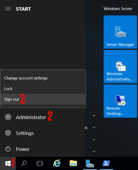Click the Settings gear icon
Screen dimensions: 138x170
[x=8, y=133]
